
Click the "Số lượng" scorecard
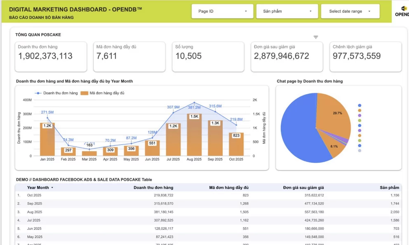(208, 57)
